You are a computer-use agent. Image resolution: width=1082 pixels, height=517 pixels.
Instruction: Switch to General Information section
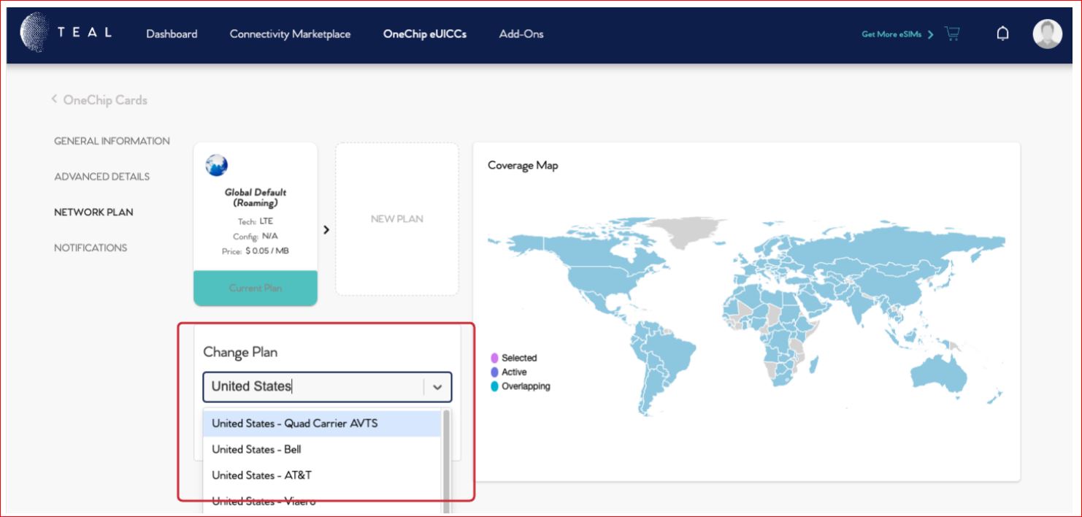[112, 141]
